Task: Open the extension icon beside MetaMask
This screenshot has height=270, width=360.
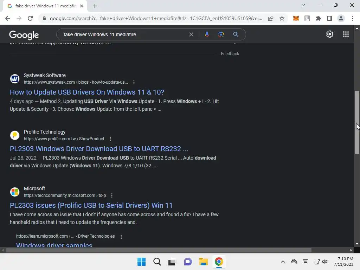Action: [307, 18]
